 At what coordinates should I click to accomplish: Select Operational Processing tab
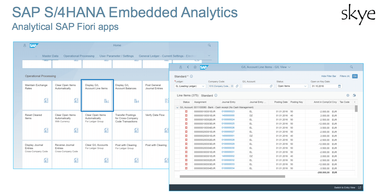pos(79,56)
